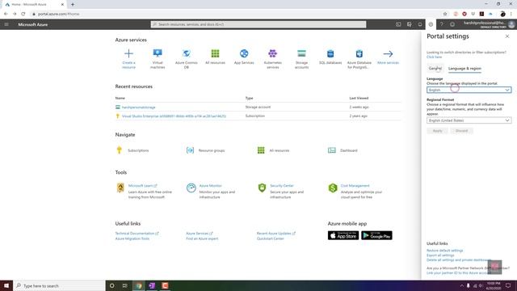Screen dimensions: 517x291
Task: Open the Microsoft Learn tool
Action: pos(141,186)
